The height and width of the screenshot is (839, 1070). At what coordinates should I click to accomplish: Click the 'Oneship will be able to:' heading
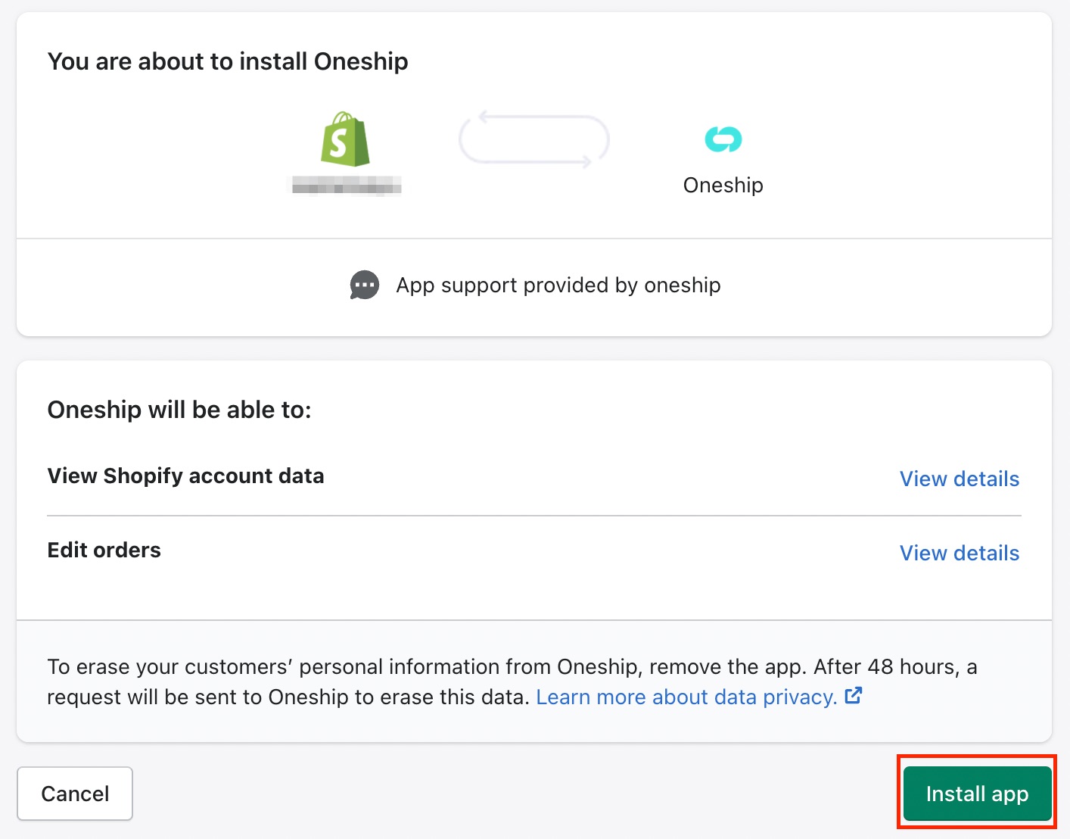coord(179,410)
